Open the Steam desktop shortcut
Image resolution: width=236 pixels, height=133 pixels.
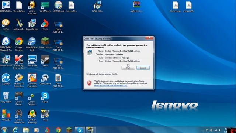click(x=45, y=61)
